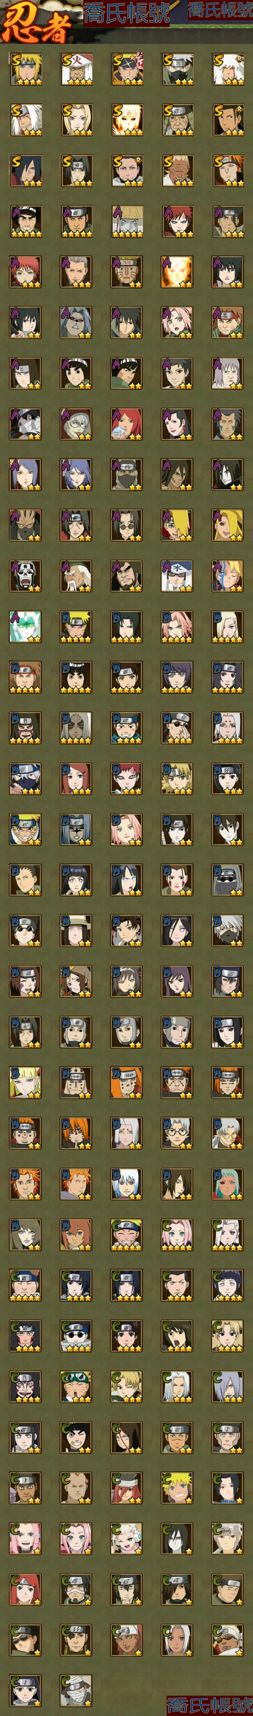Pick the A-rank pink-haired Sakura portrait
Viewport: 253px width, 1716px height.
177,322
